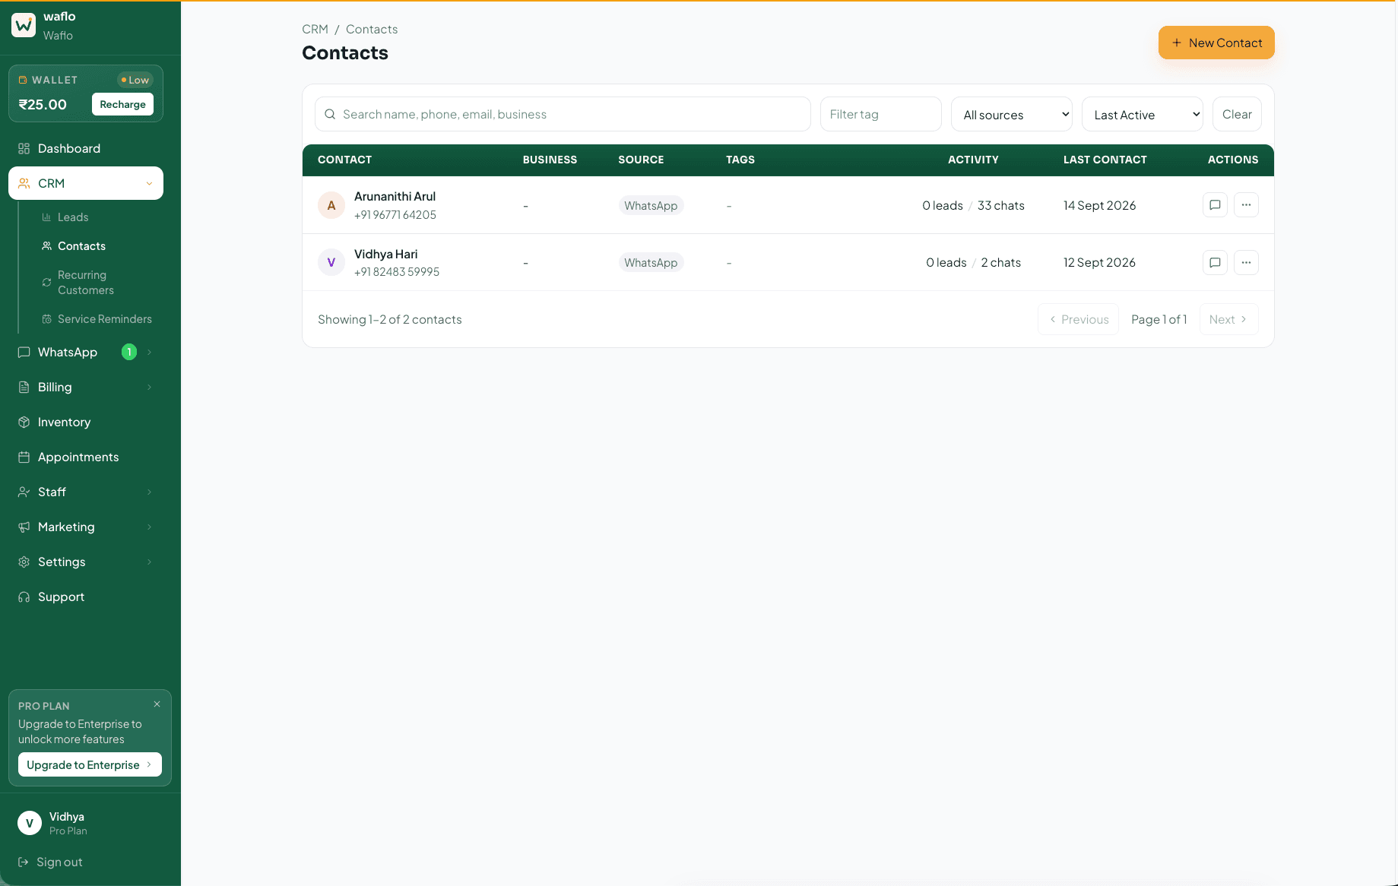Expand the Settings menu
1398x886 pixels.
tap(86, 562)
